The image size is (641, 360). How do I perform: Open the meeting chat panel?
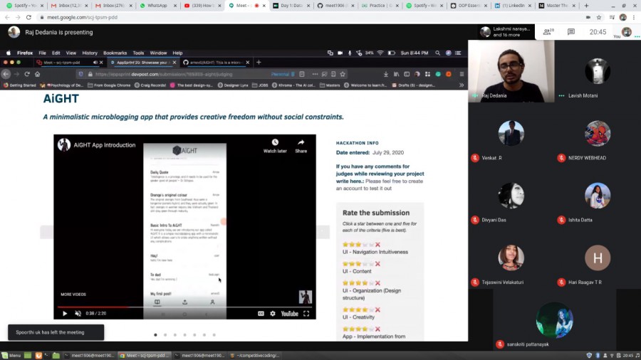[x=571, y=32]
